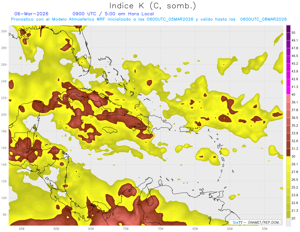Click the legend value 31.3
300x232 pixels.
click(x=295, y=149)
